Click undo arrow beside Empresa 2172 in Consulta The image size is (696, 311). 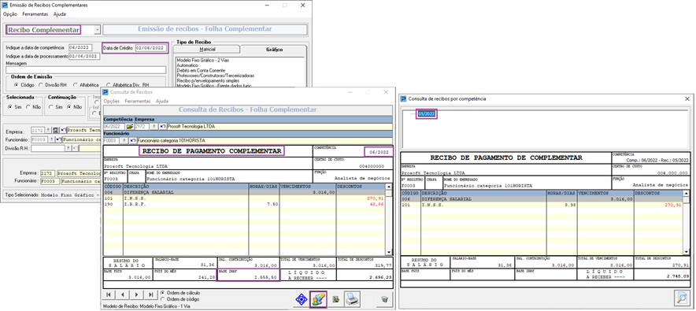163,127
